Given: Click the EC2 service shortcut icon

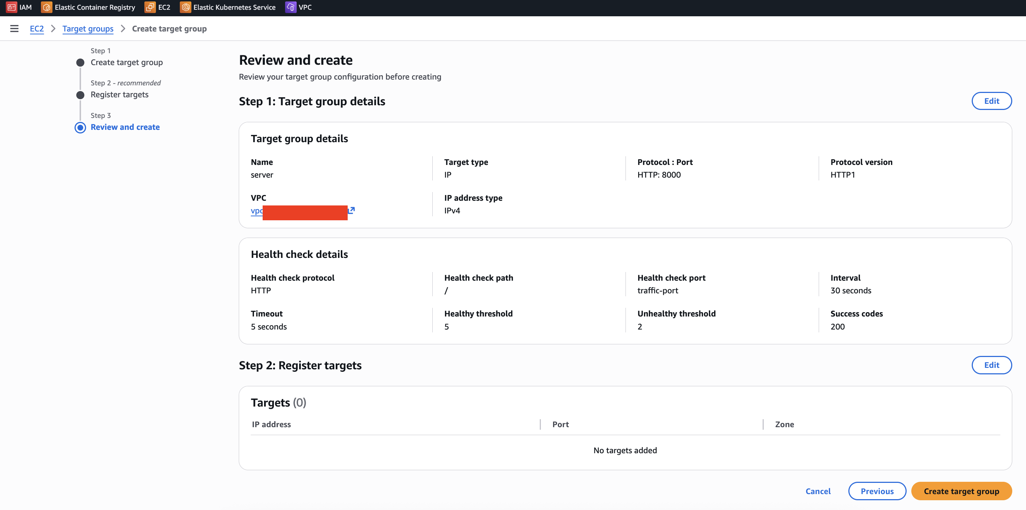Looking at the screenshot, I should [x=150, y=7].
